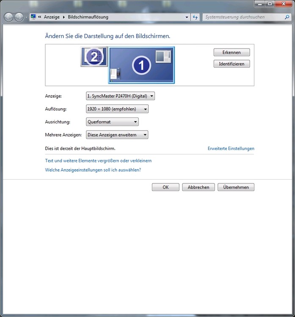Image resolution: width=295 pixels, height=317 pixels.
Task: Click the refresh icon next to address bar
Action: click(195, 17)
